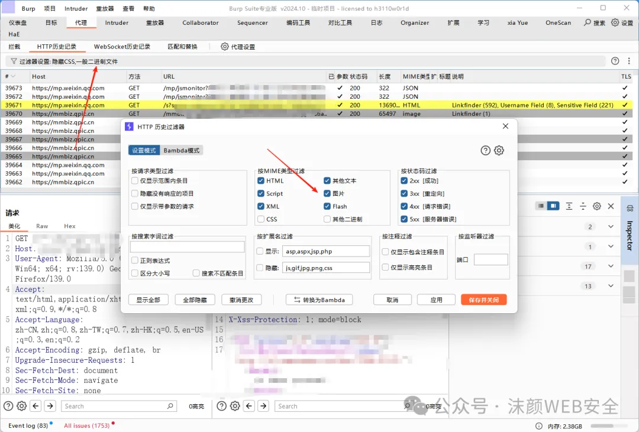
Task: Expand Inspector section showing count 1
Action: point(611,246)
